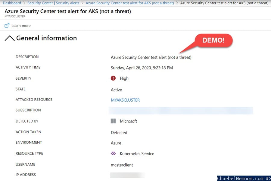Viewport: 271px width, 181px height.
Task: Click the SEVERITY field label
Action: click(23, 78)
